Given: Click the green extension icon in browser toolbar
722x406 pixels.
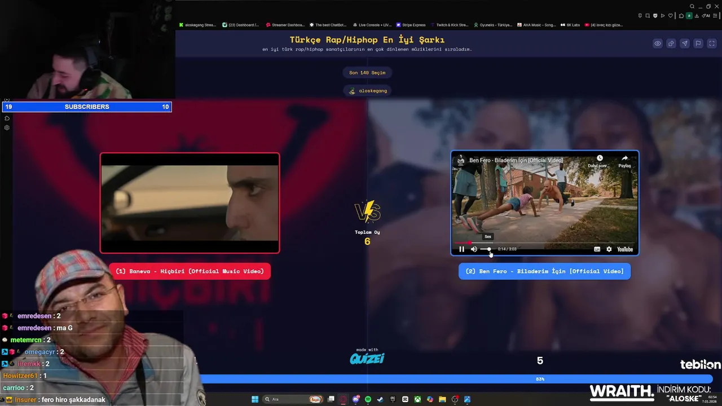Looking at the screenshot, I should pyautogui.click(x=689, y=16).
